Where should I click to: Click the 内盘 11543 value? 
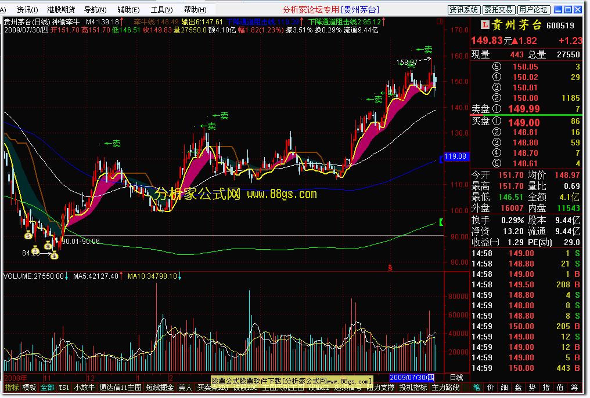pos(568,208)
